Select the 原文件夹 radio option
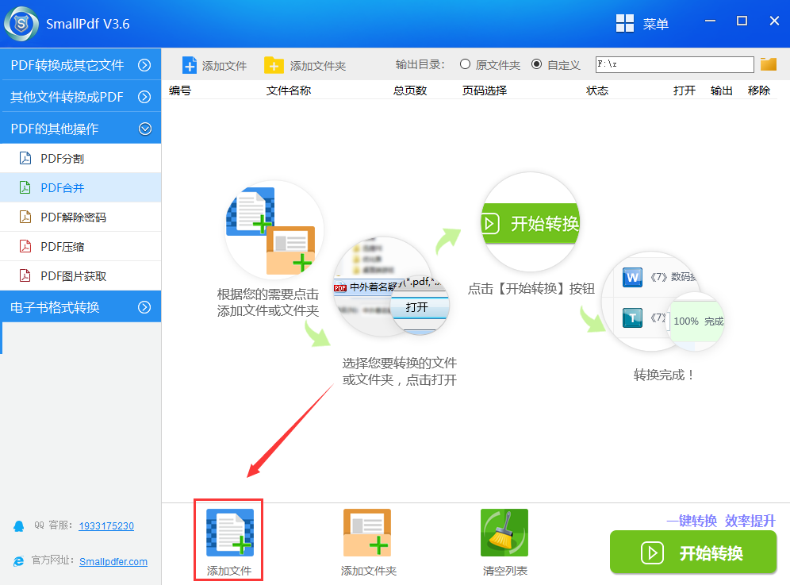Image resolution: width=790 pixels, height=585 pixels. click(x=465, y=64)
